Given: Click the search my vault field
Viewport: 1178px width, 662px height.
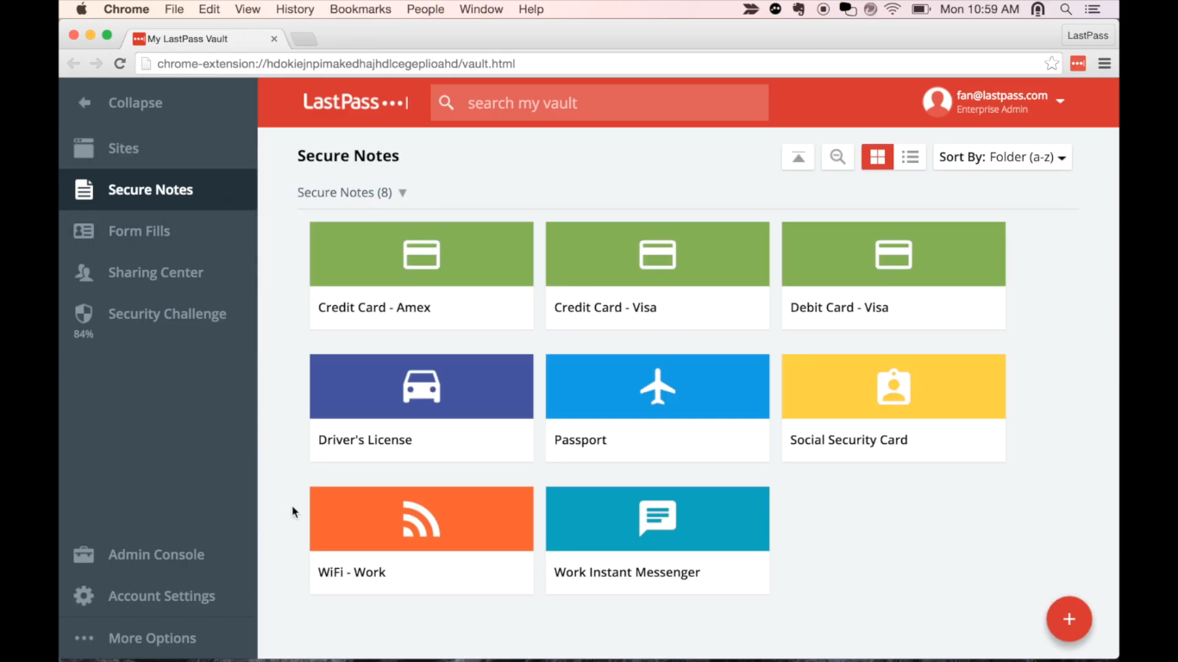Looking at the screenshot, I should point(599,103).
